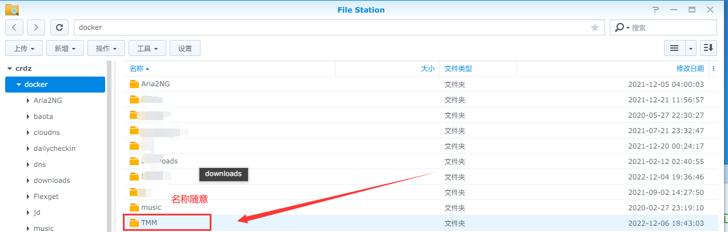The height and width of the screenshot is (232, 728).
Task: Go back to previous folder
Action: pyautogui.click(x=15, y=27)
